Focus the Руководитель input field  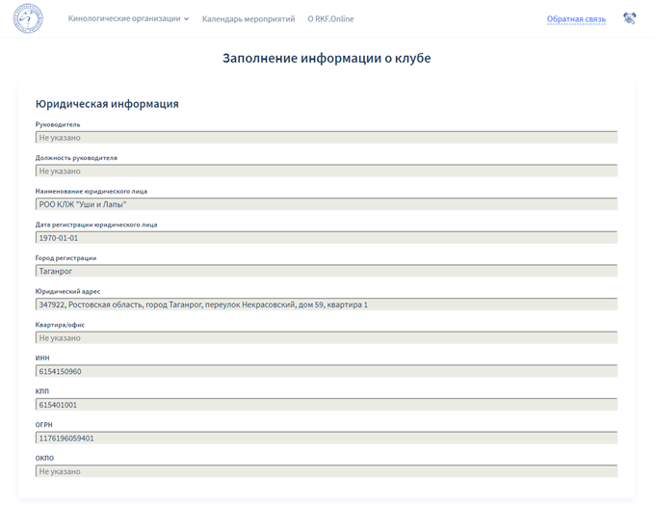326,138
